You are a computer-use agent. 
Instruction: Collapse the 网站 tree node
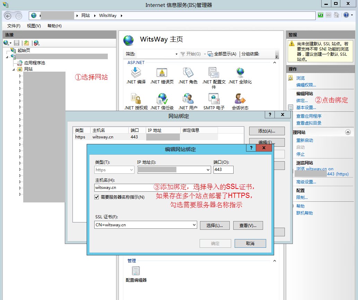click(14, 69)
